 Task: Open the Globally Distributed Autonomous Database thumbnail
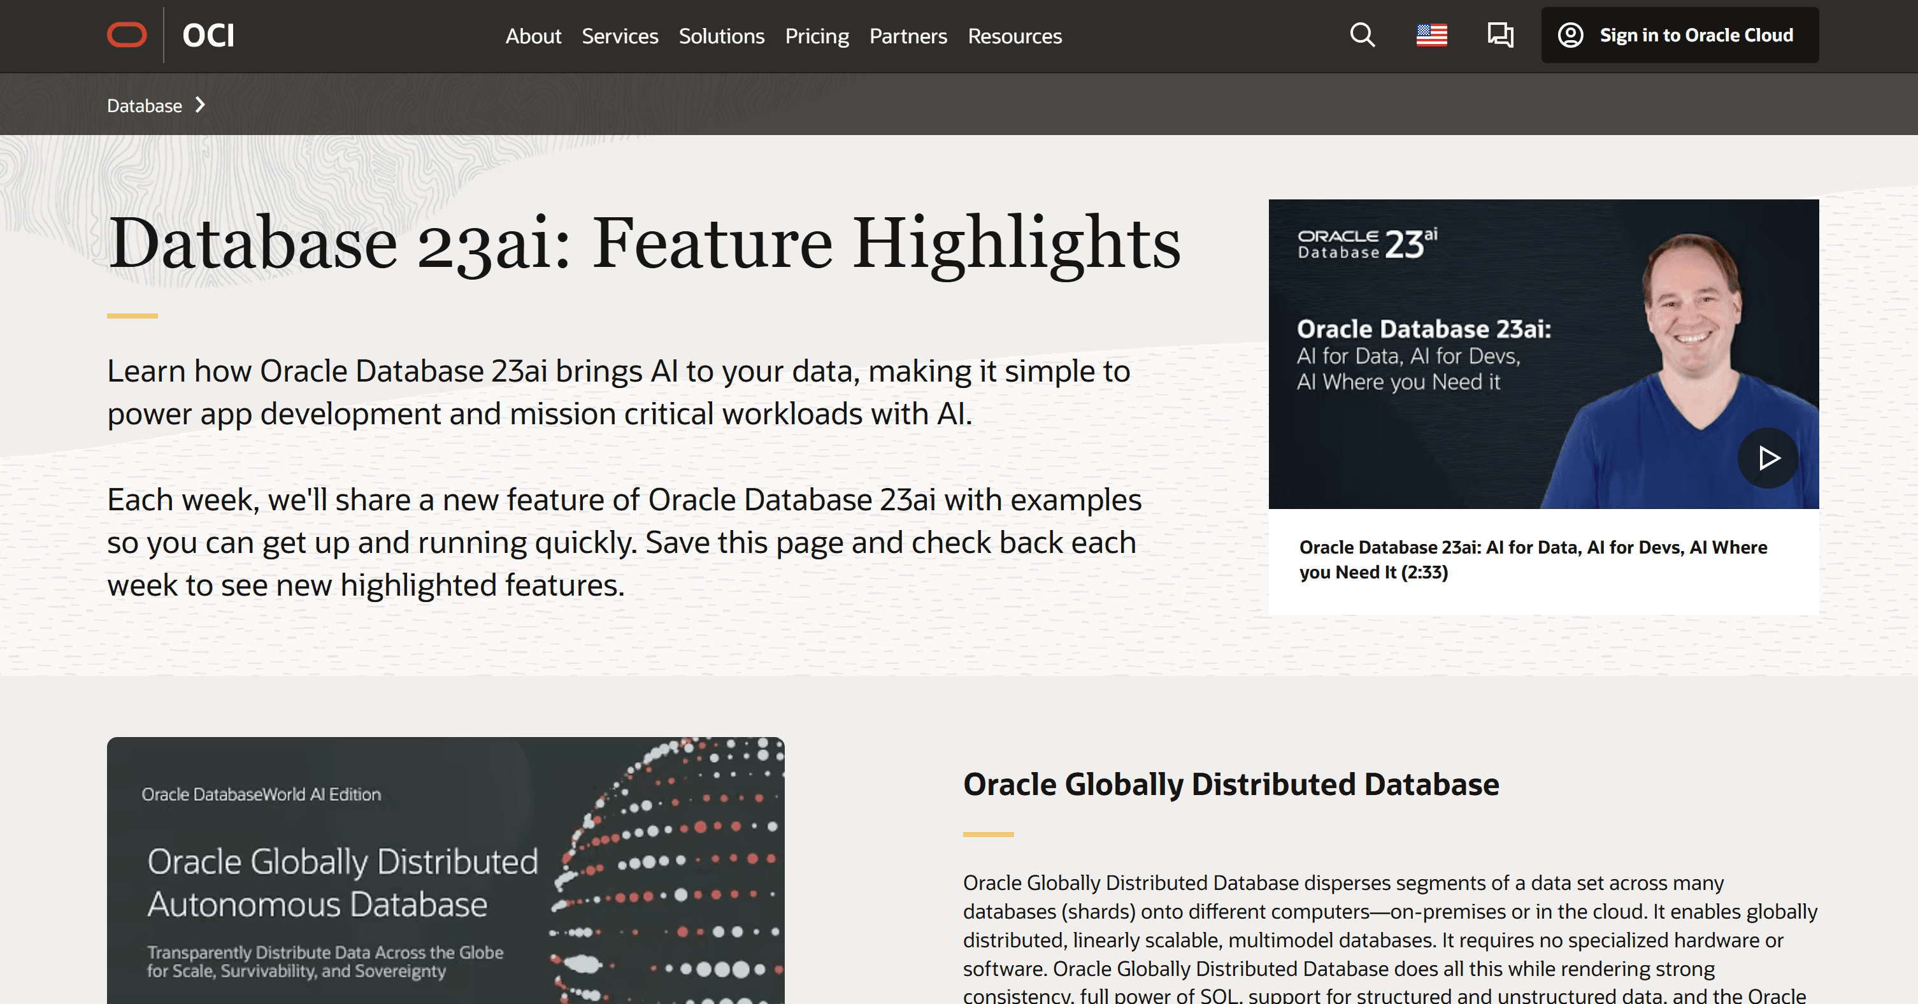click(445, 870)
